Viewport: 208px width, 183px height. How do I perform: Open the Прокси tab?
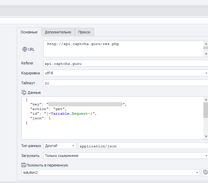[85, 32]
